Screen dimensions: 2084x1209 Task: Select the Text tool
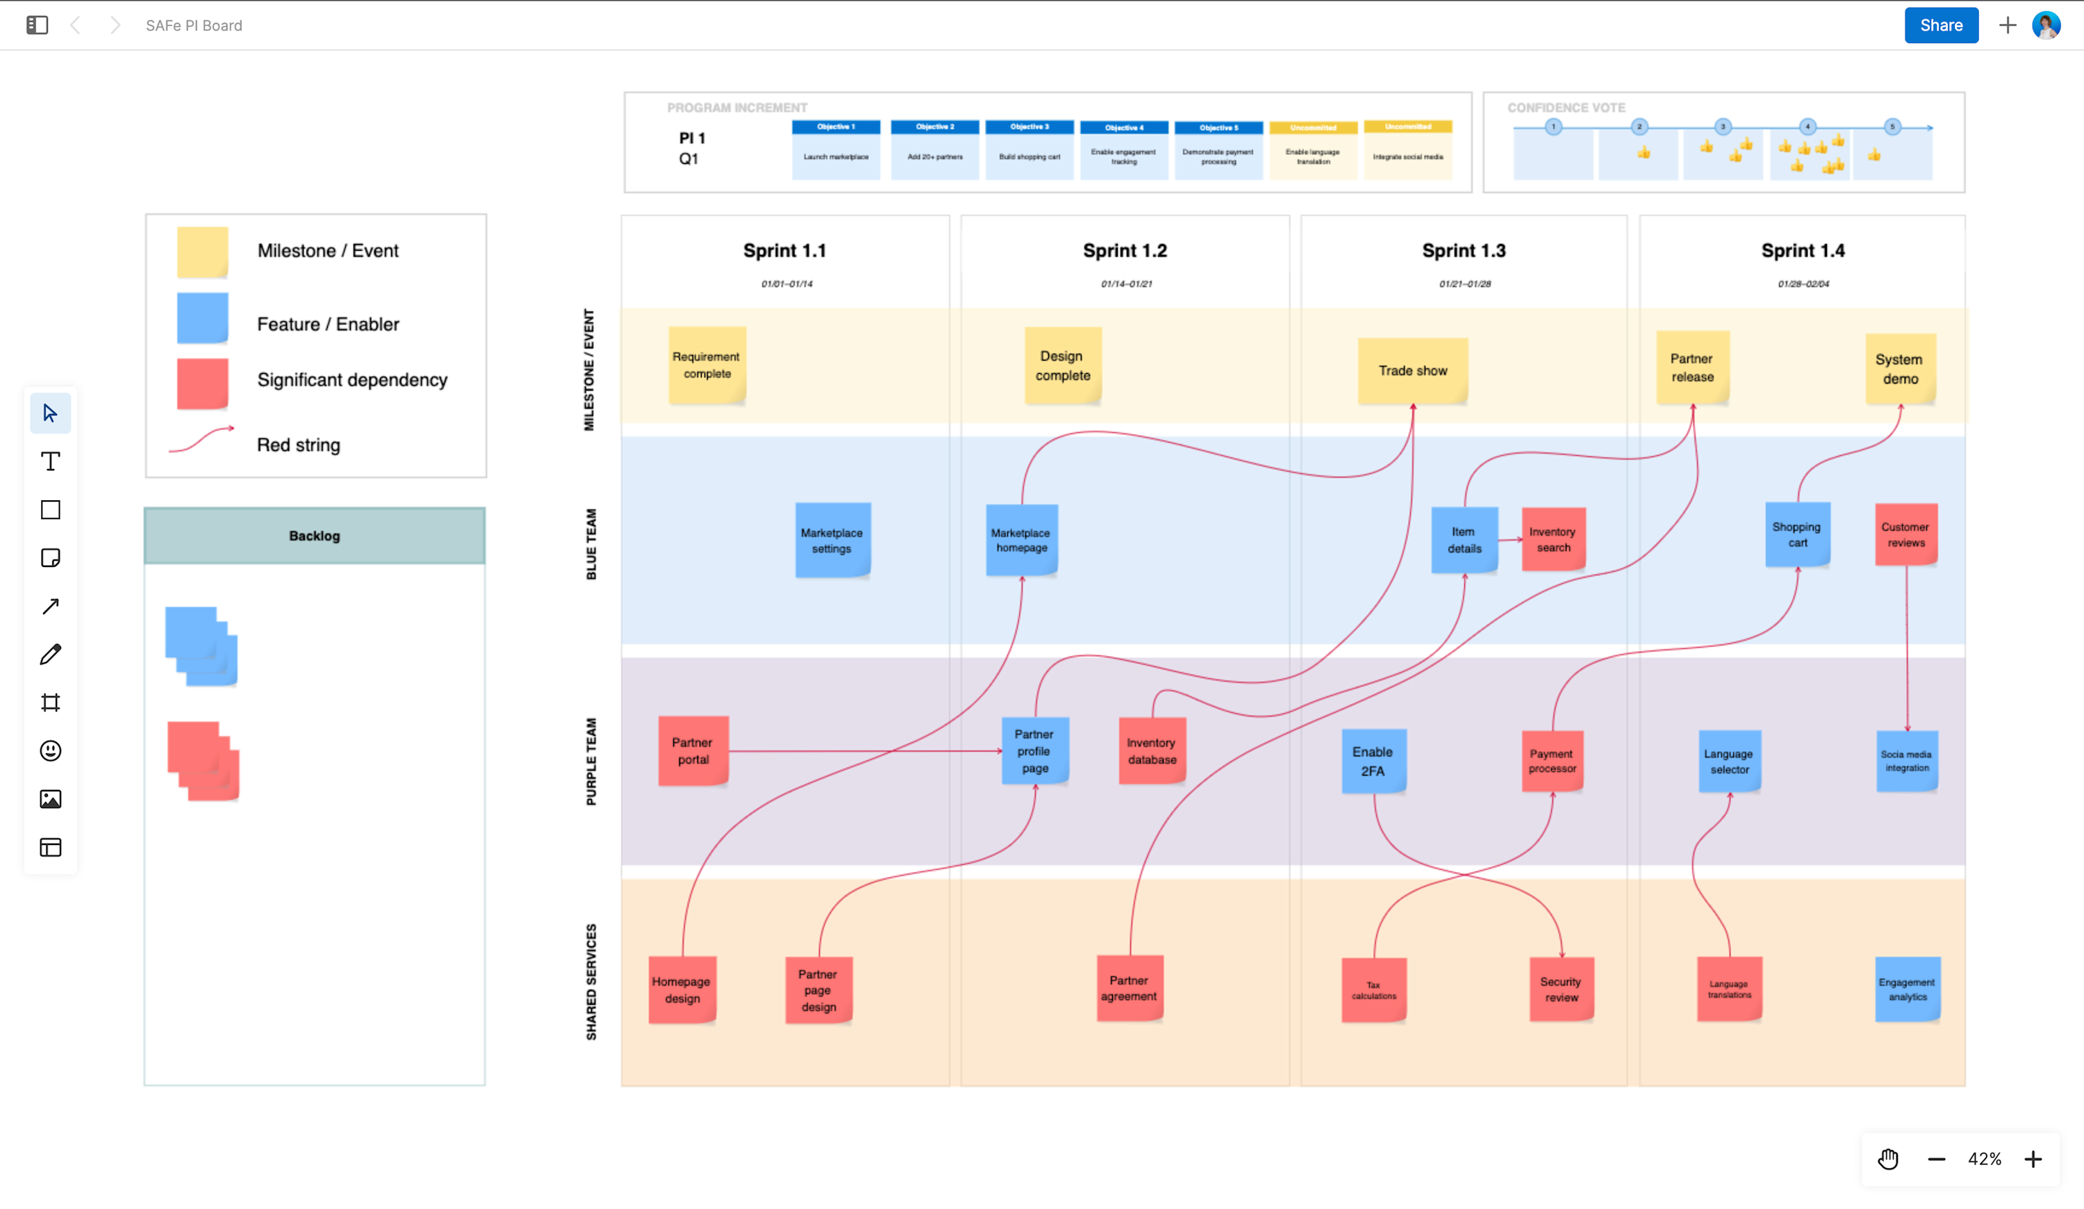tap(51, 461)
